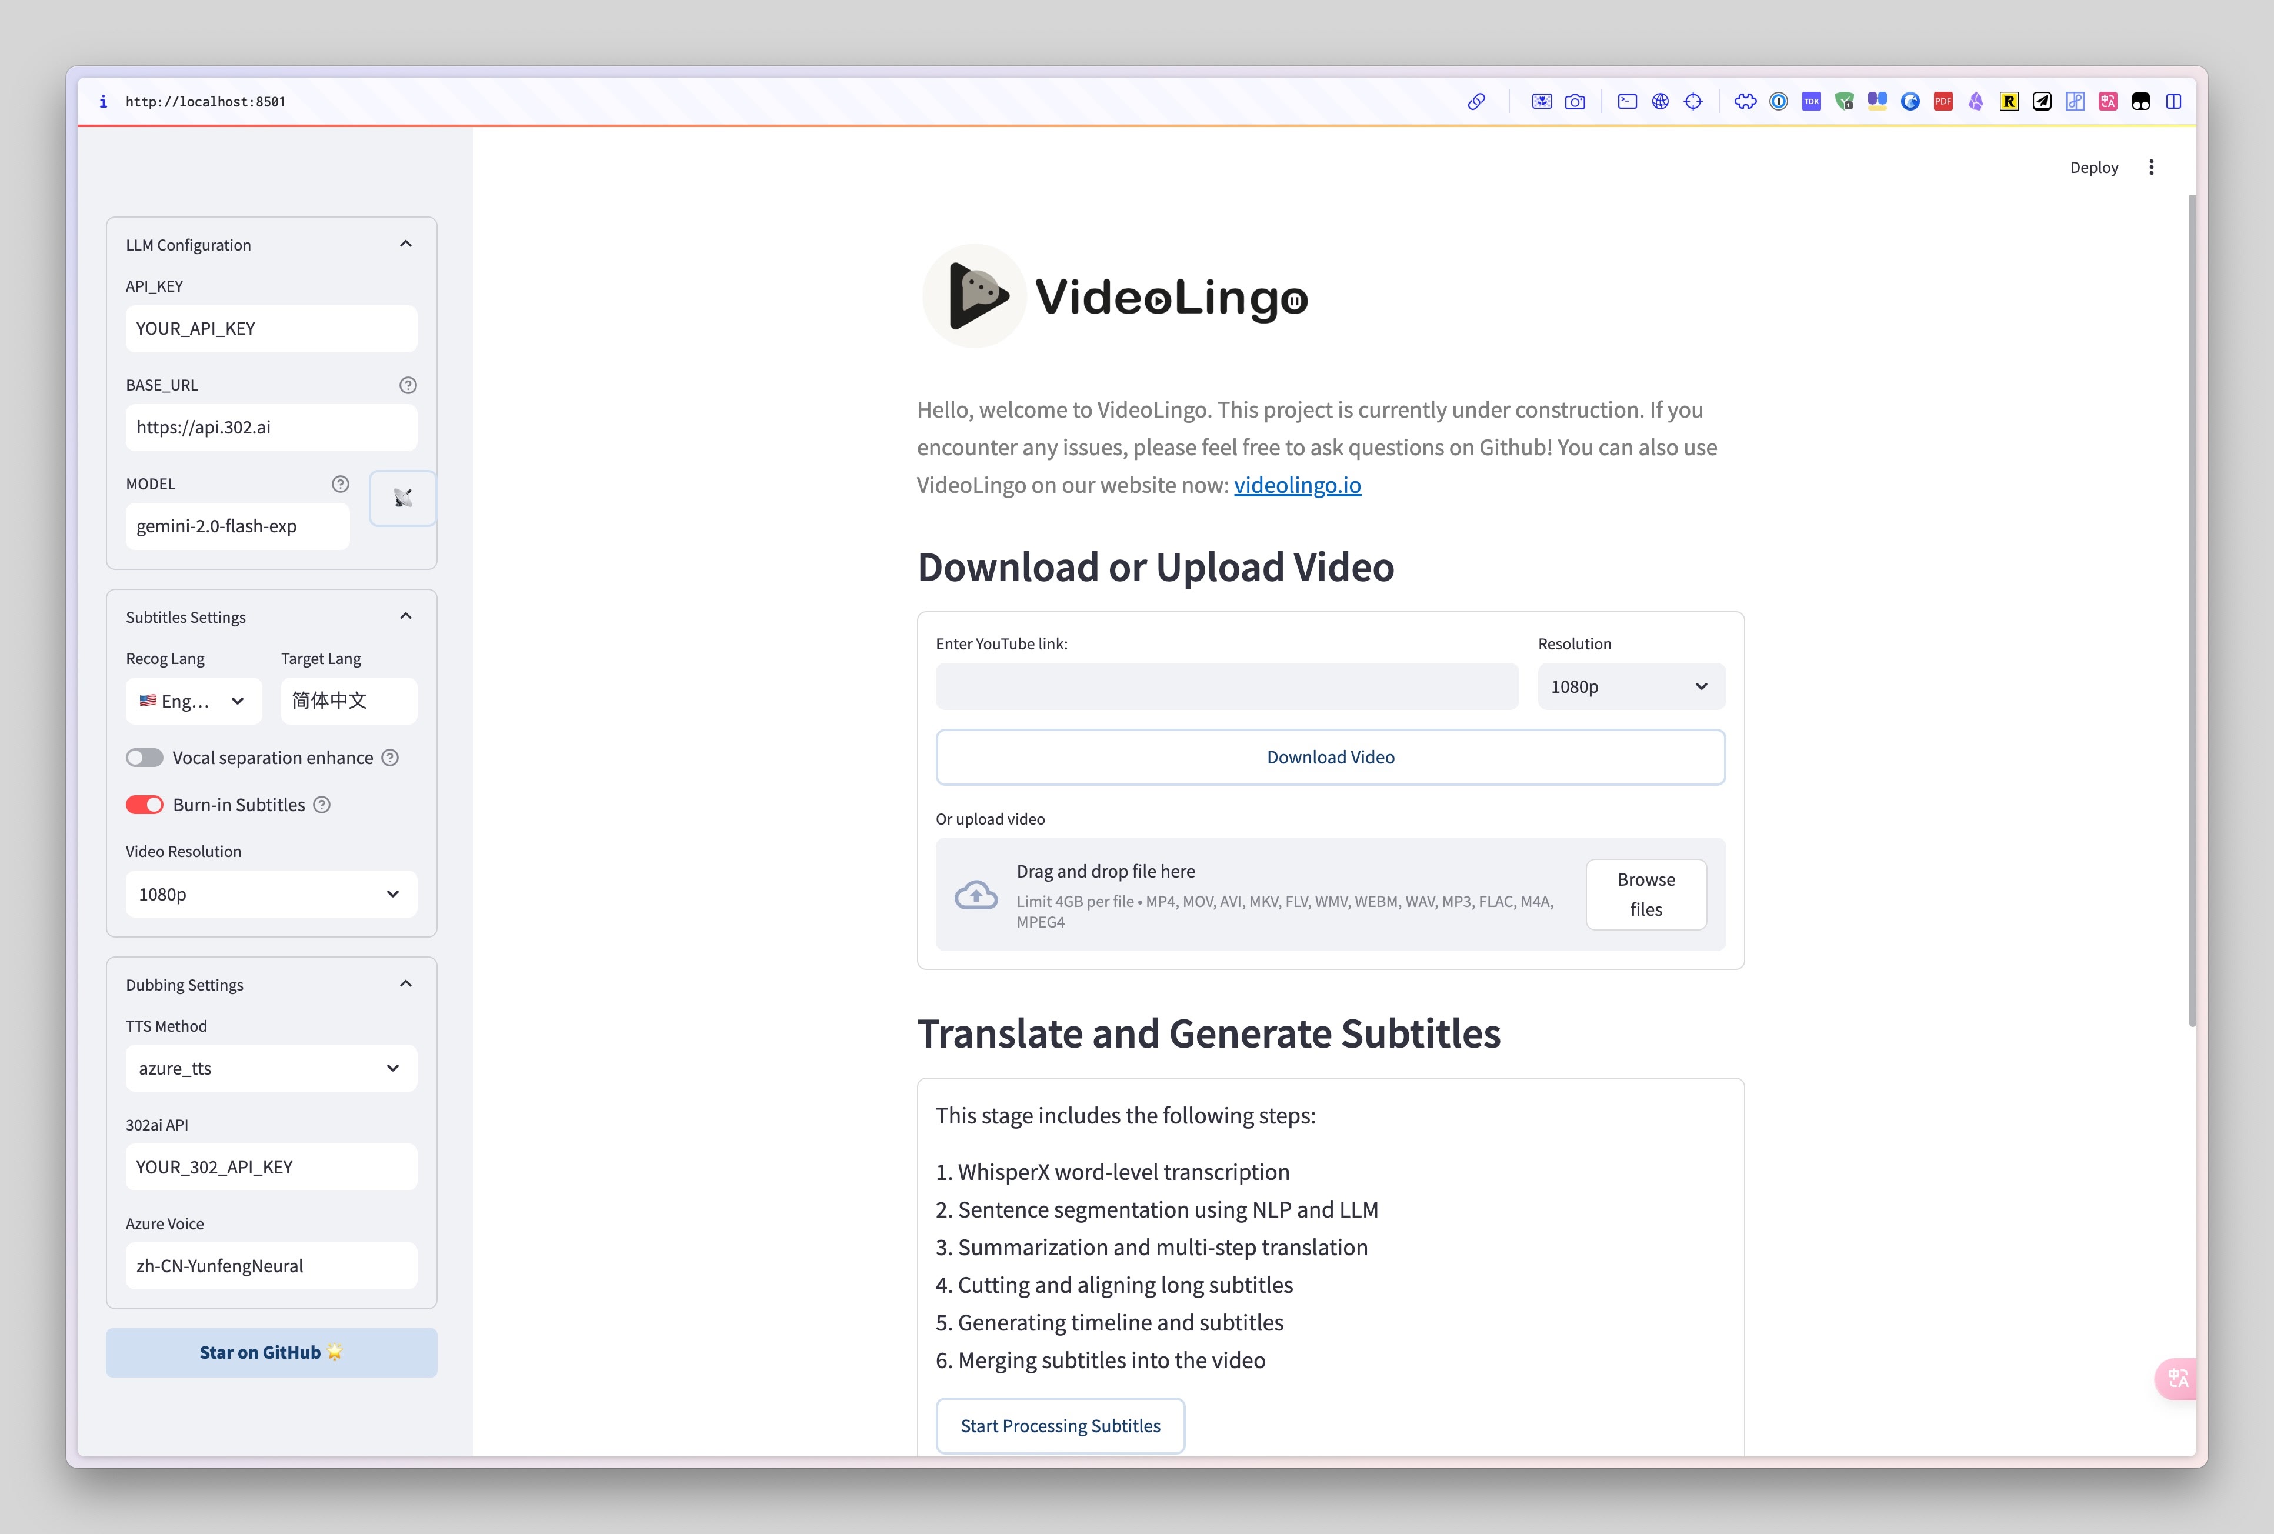Click the site info icon beside URL
2274x1534 pixels.
[x=104, y=101]
